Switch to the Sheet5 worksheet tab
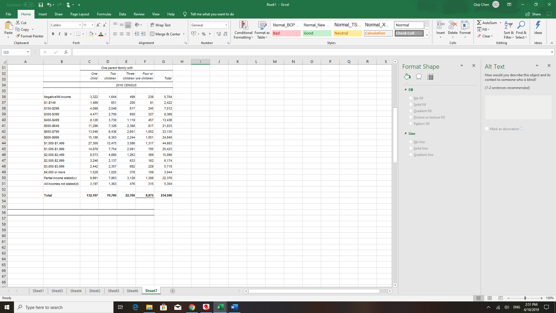Viewport: 556px width, 313px height. [x=114, y=291]
